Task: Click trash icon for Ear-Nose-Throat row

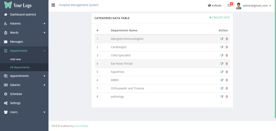Action: 227,64
